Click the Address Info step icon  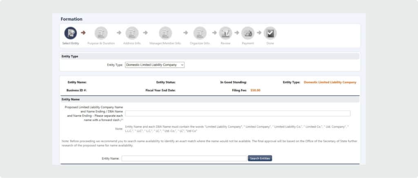click(132, 33)
